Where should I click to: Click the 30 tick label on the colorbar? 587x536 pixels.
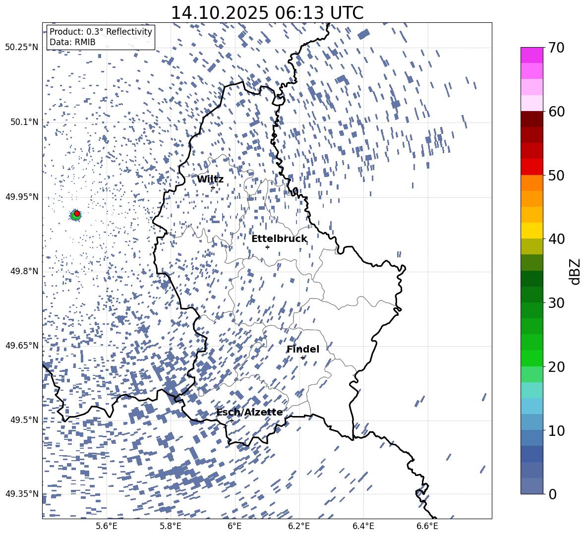click(556, 303)
